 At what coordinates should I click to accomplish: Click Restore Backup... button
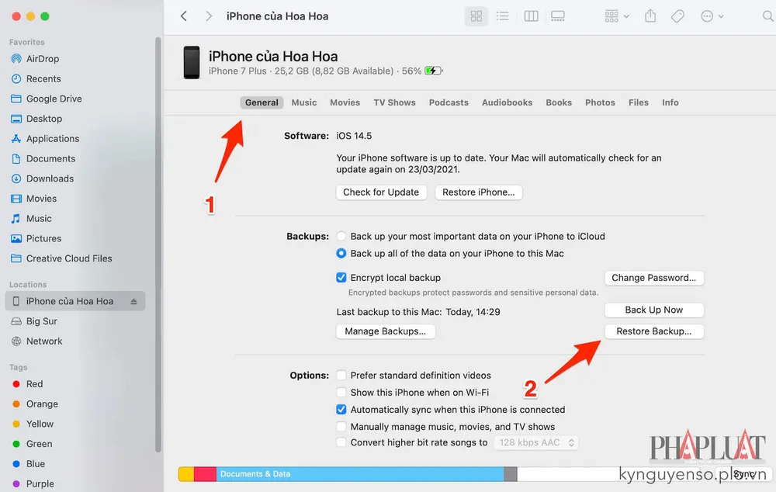(653, 331)
